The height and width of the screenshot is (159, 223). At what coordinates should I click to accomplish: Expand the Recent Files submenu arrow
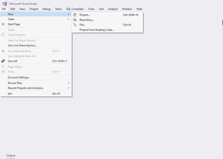click(x=69, y=83)
